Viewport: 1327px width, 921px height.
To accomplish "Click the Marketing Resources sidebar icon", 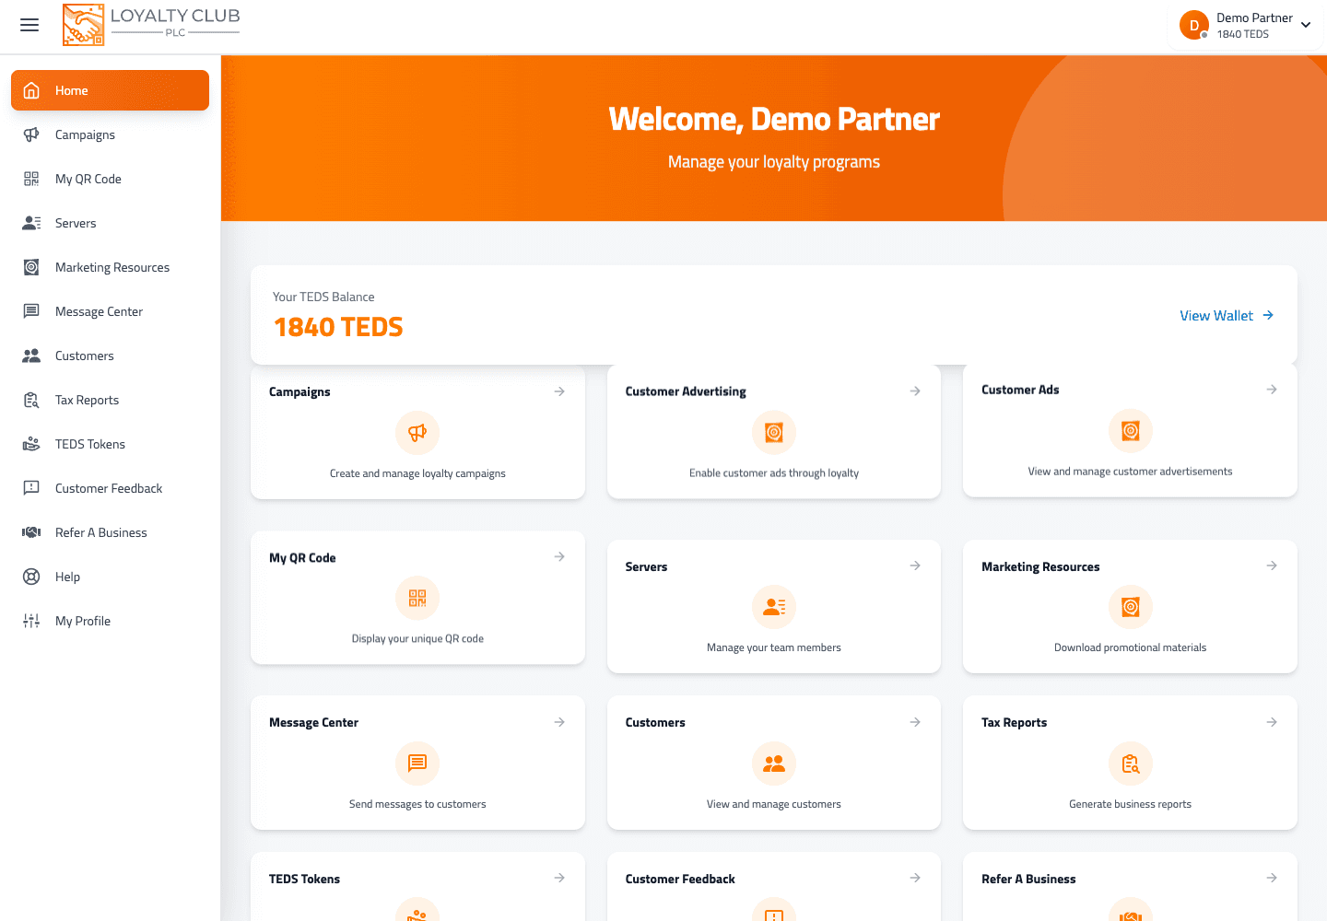I will [x=31, y=267].
